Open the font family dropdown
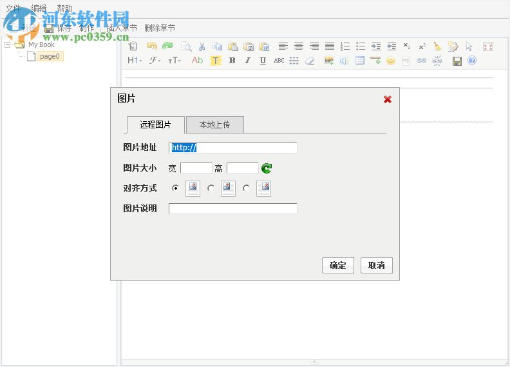Viewport: 510px width, 367px height. (x=155, y=61)
